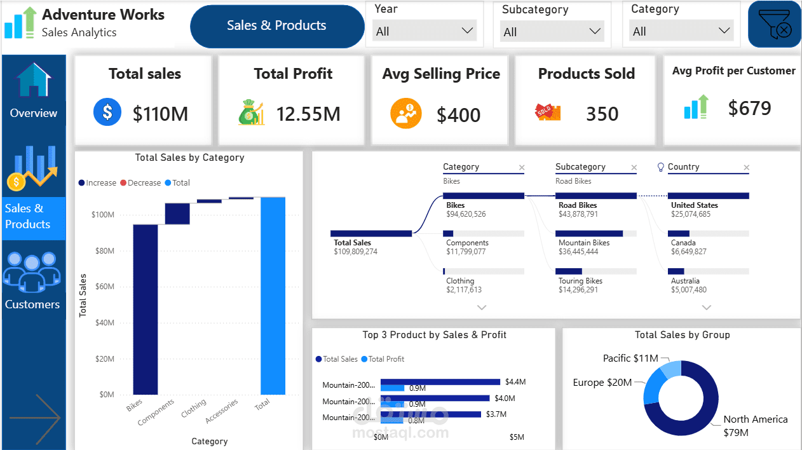Expand more categories chevron below Clothing

tap(482, 308)
